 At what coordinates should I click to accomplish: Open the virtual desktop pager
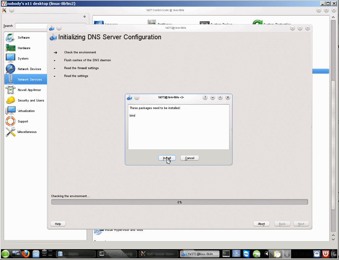(x=47, y=254)
